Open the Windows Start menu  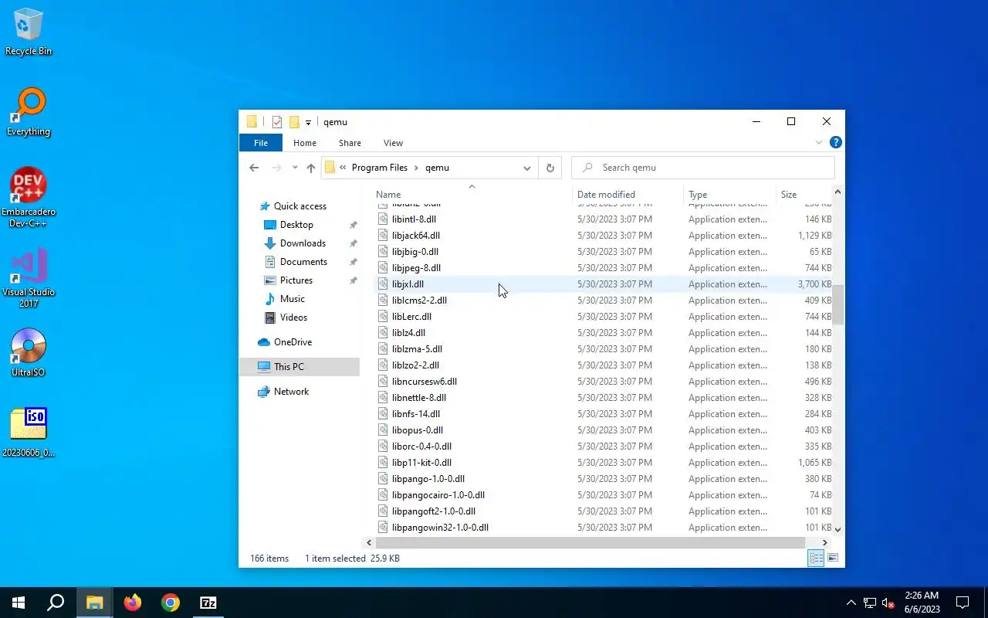[19, 603]
